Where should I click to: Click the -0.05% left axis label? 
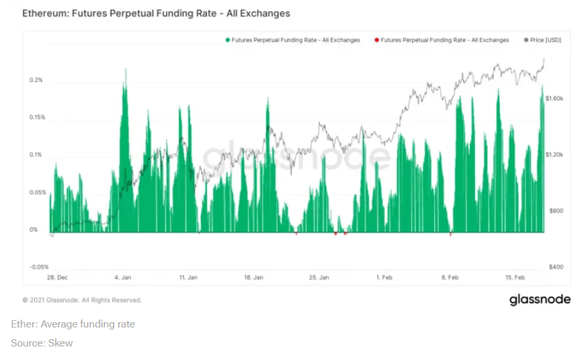[x=39, y=266]
